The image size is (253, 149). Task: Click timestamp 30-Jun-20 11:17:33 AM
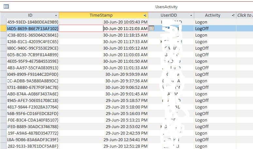[125, 41]
